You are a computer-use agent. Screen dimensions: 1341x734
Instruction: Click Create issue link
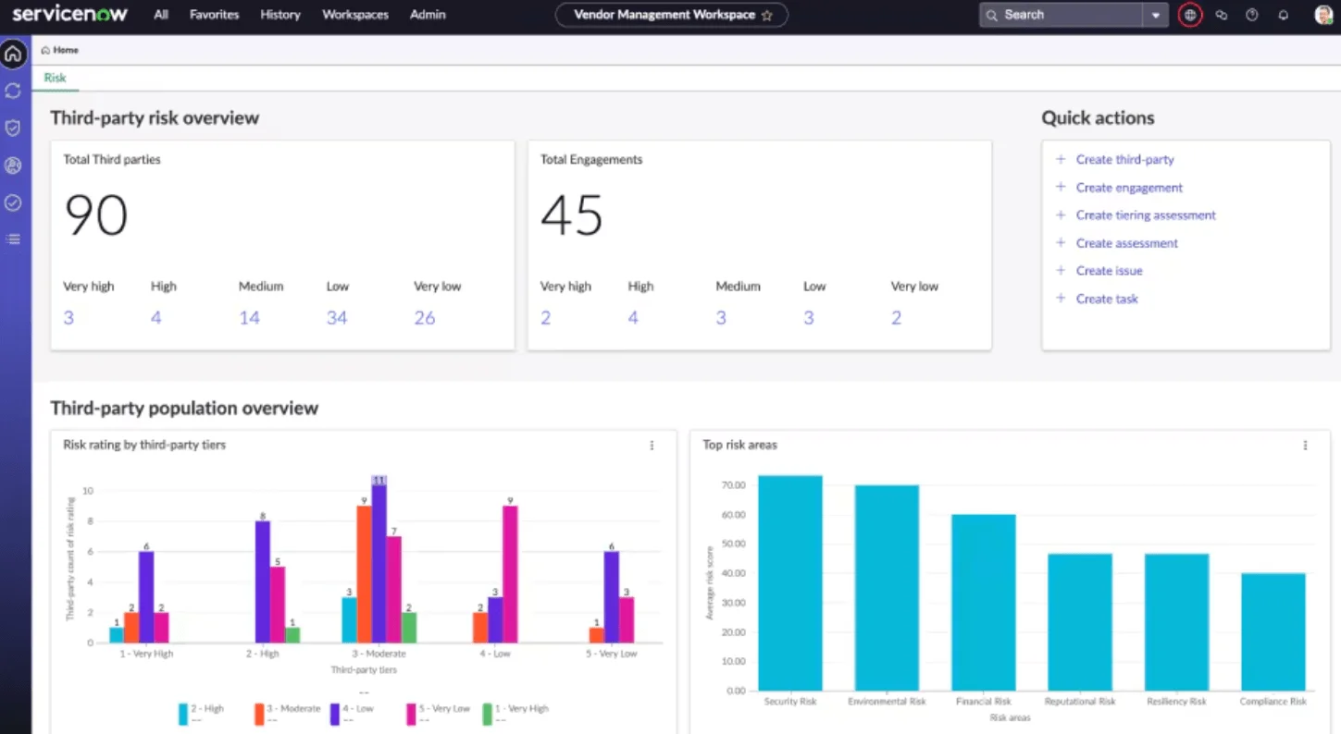coord(1109,270)
